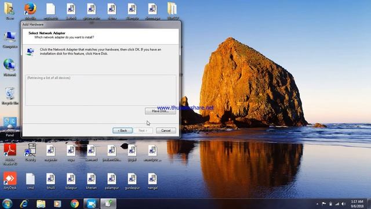Open Windows Explorer from the taskbar
The image size is (371, 209).
tap(41, 204)
